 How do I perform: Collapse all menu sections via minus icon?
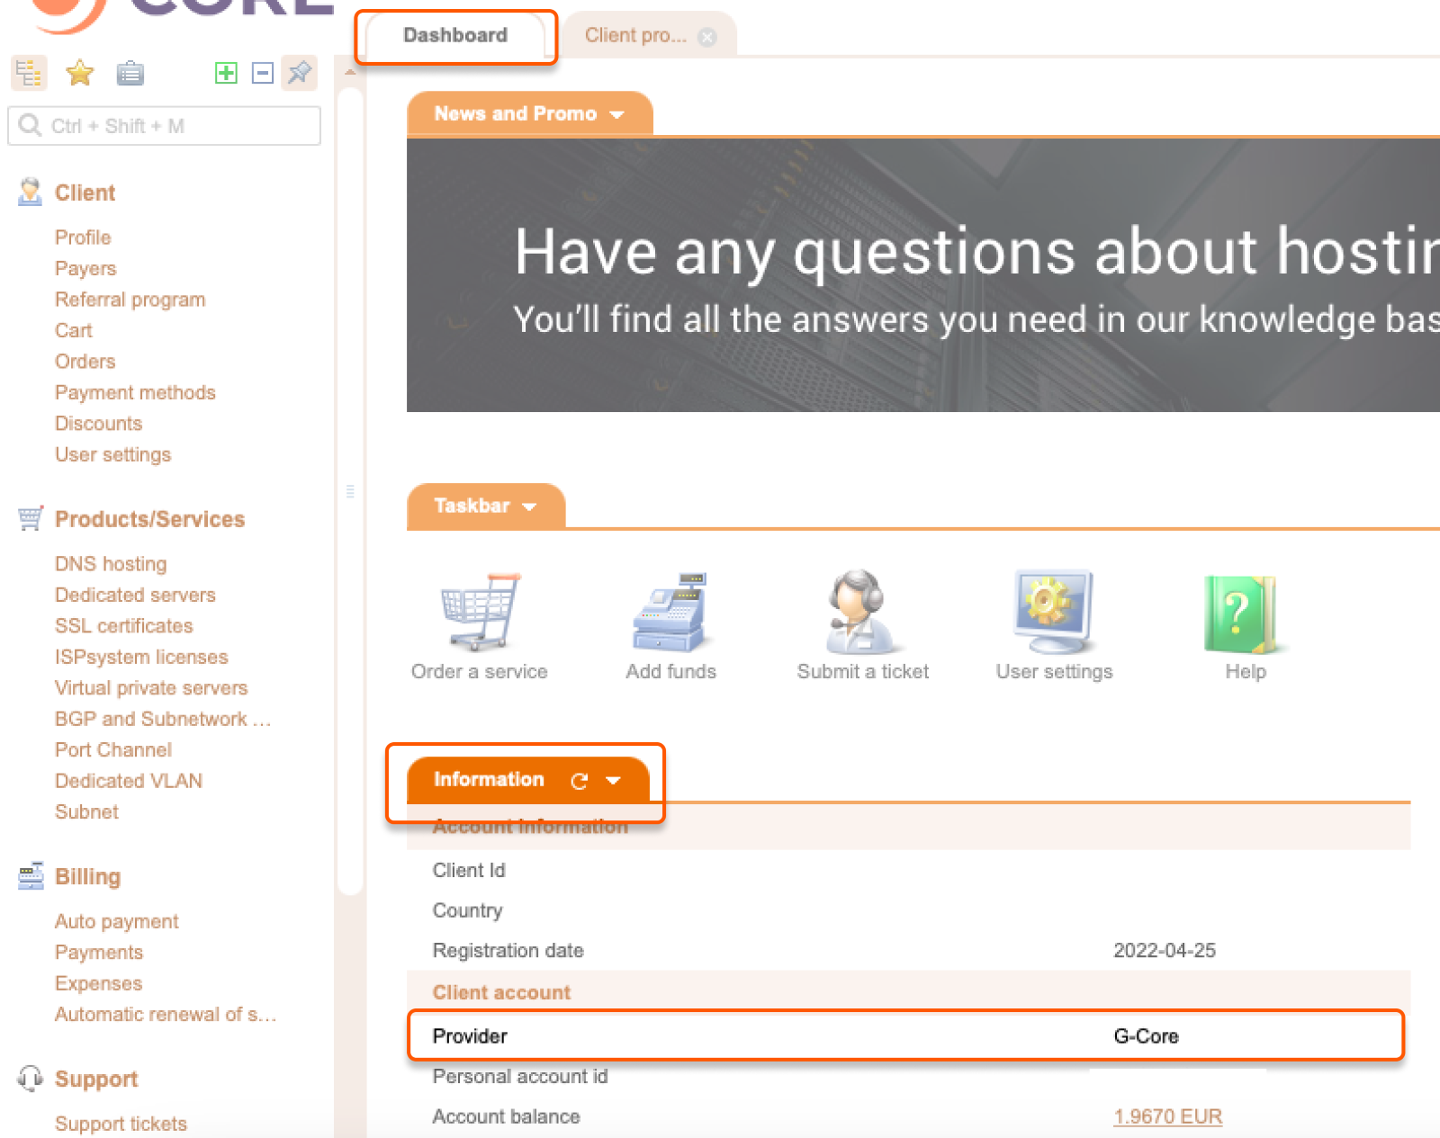[x=262, y=73]
